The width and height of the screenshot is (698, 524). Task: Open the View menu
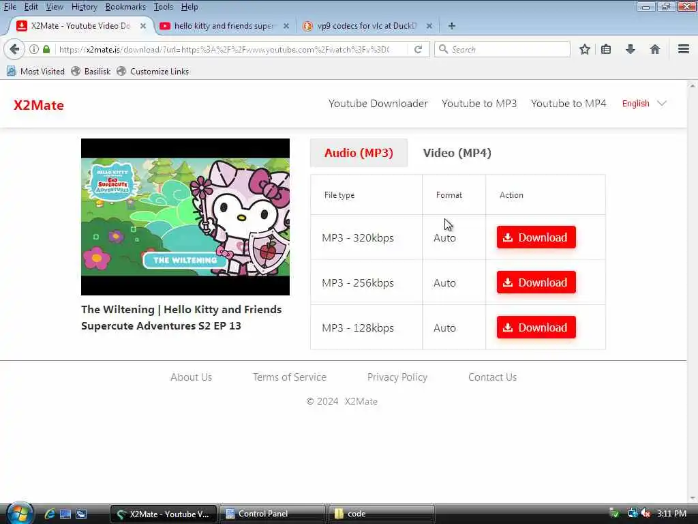[x=55, y=7]
